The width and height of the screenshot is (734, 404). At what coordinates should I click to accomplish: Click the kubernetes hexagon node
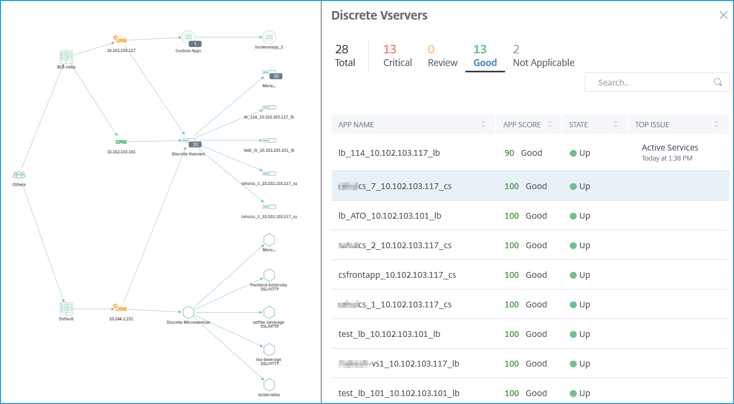[x=269, y=385]
